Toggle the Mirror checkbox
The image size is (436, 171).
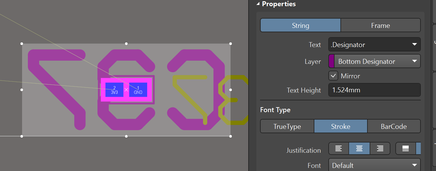[333, 76]
